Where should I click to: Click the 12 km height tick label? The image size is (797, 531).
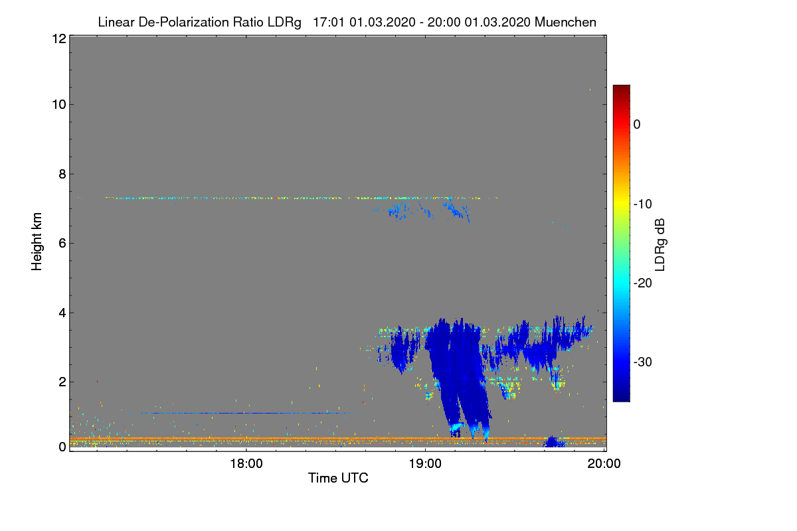[58, 38]
